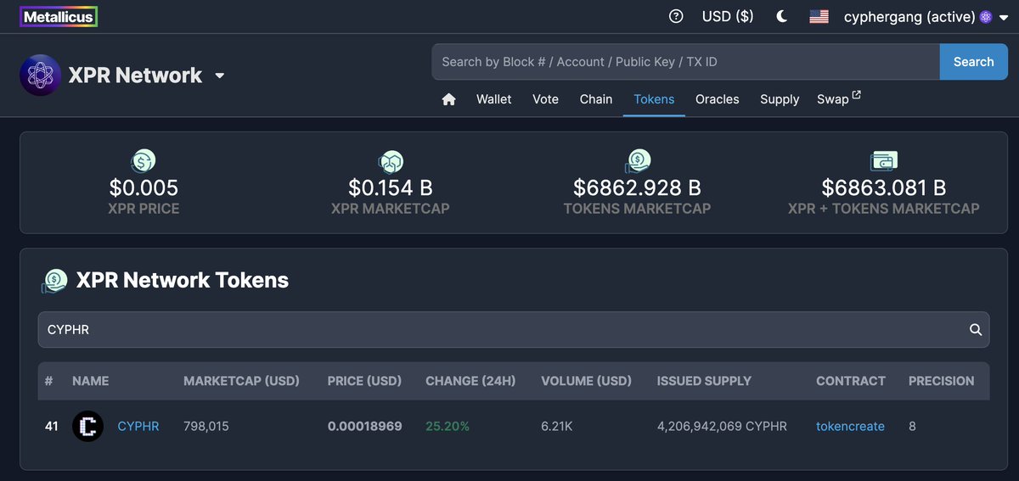The height and width of the screenshot is (481, 1019).
Task: Sort by NAME column header
Action: [x=91, y=381]
